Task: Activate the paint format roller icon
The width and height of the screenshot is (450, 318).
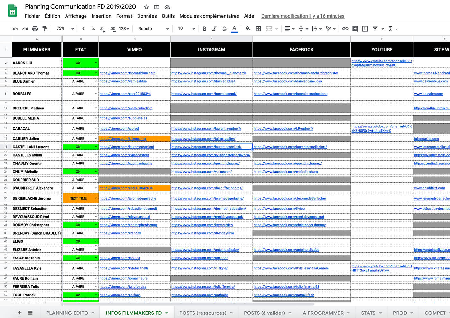Action: click(45, 29)
